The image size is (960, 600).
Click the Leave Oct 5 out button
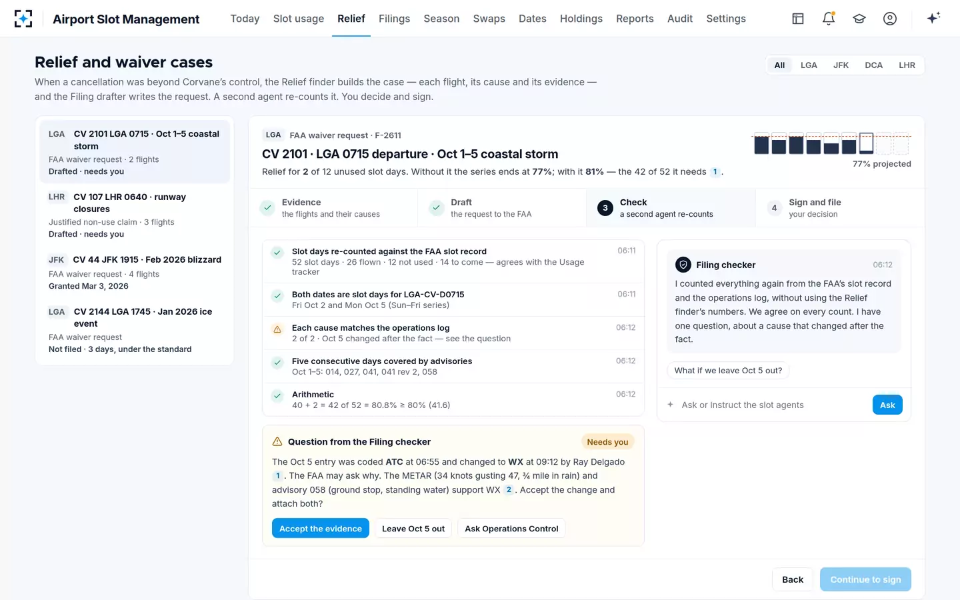(413, 529)
